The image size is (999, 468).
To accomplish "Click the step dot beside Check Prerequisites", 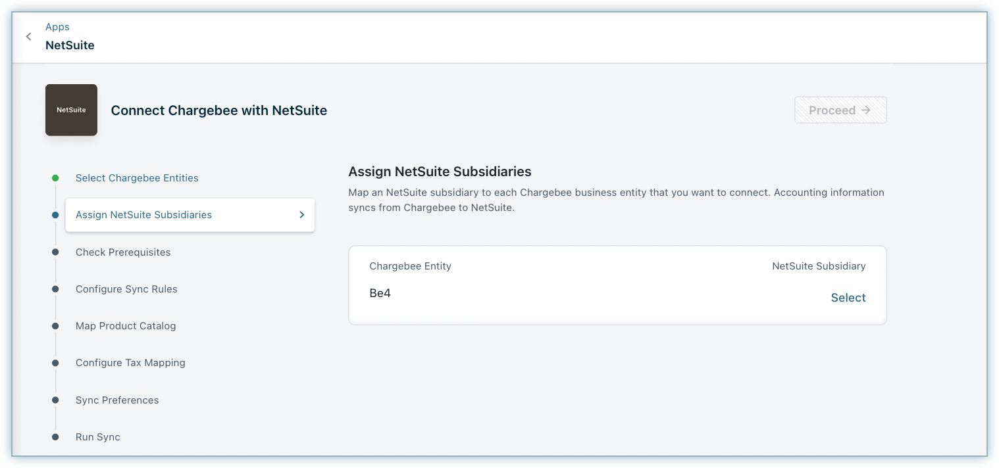I will click(55, 252).
